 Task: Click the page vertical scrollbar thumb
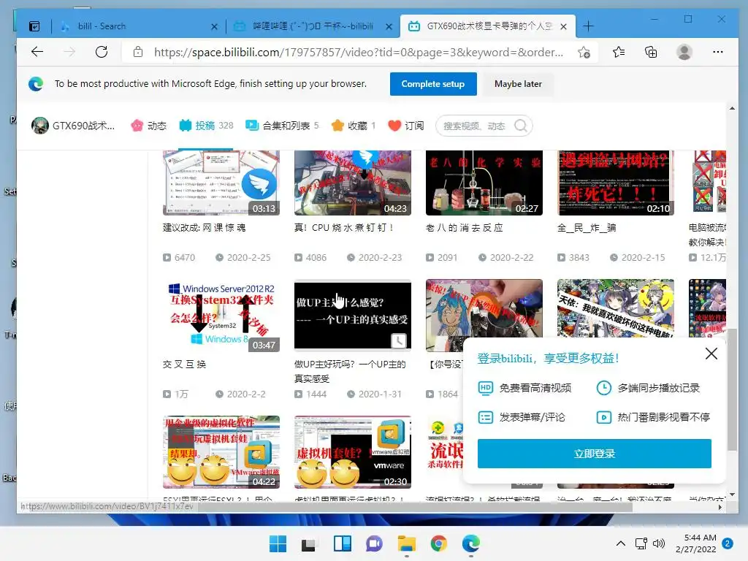click(732, 389)
